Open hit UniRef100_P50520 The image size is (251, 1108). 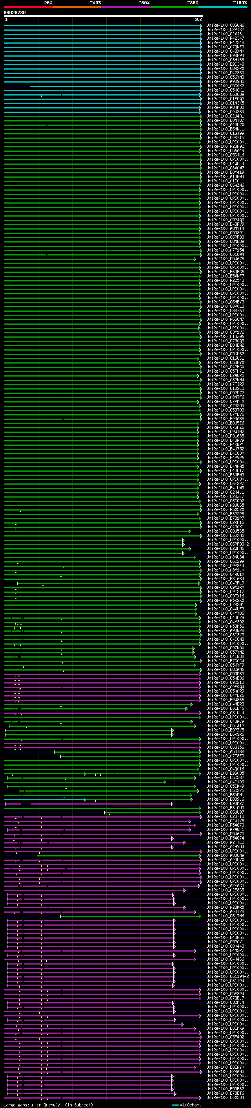tap(225, 509)
